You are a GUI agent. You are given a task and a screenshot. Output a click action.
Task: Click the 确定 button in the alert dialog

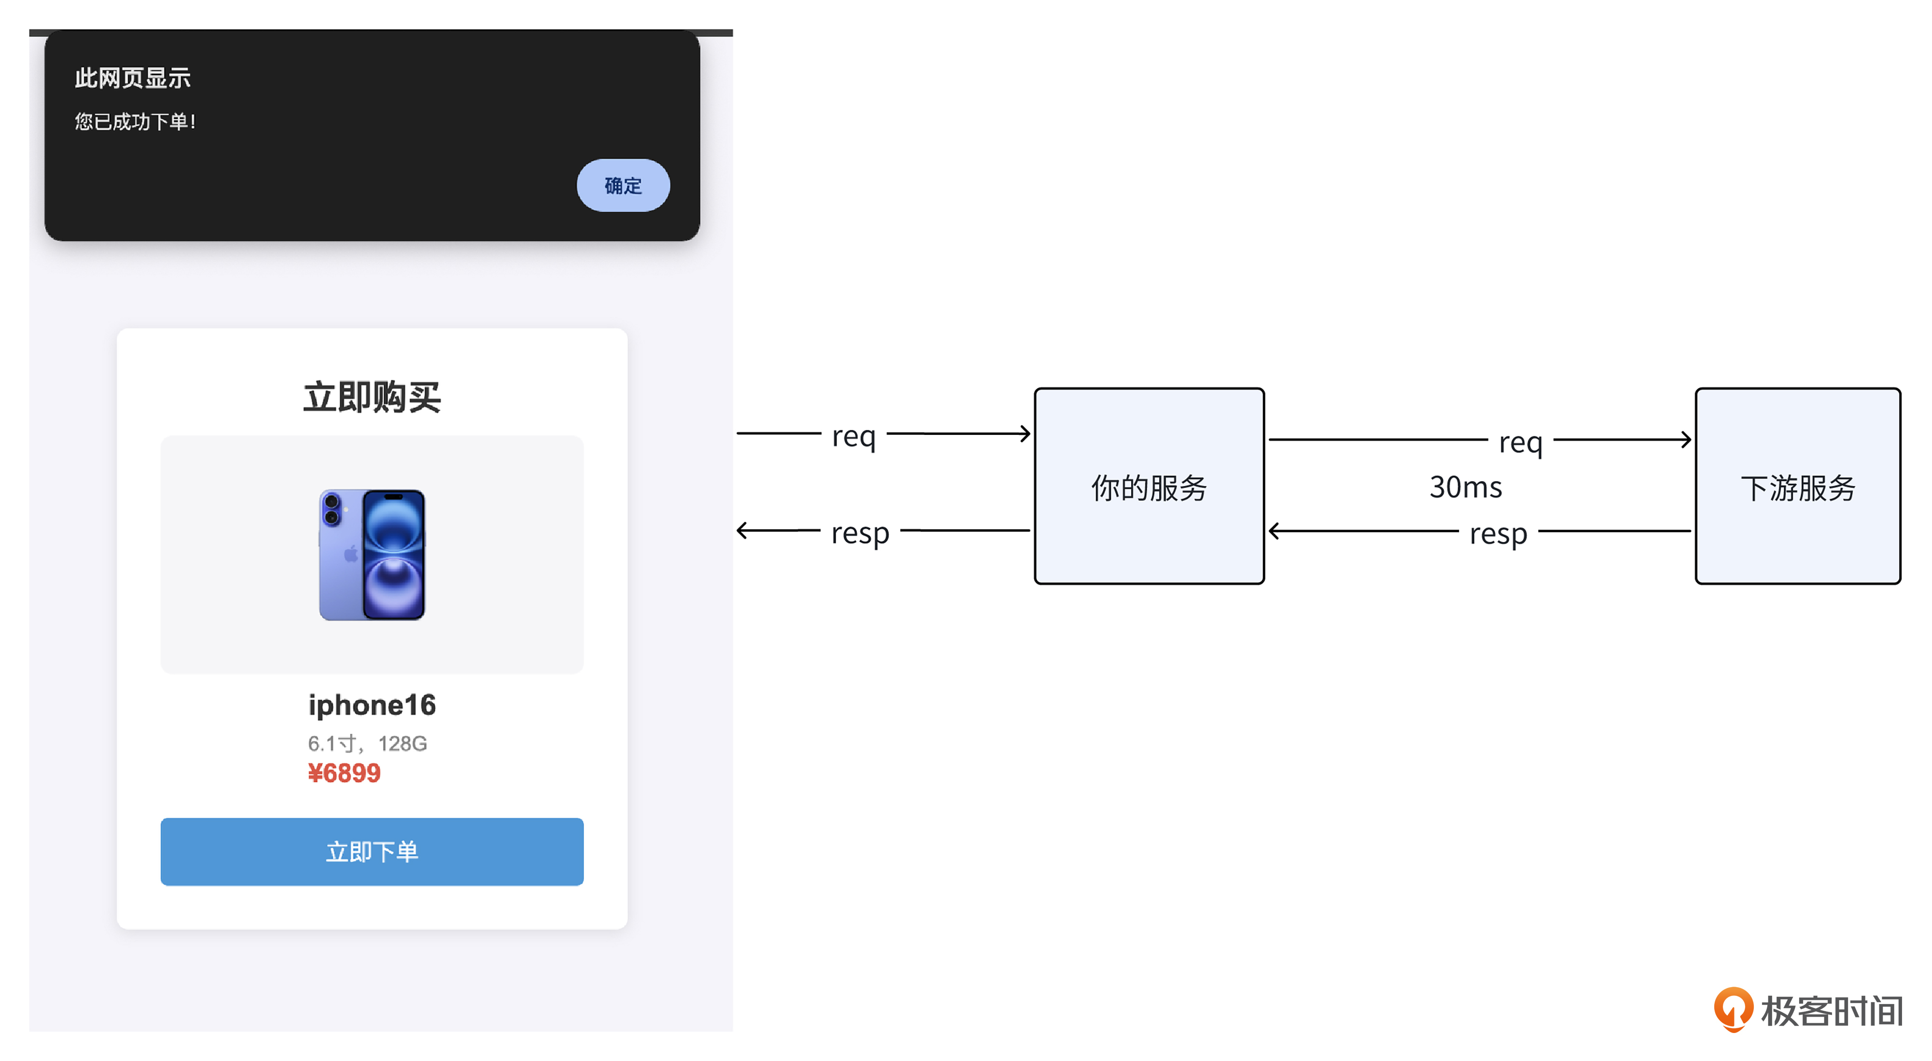pos(623,185)
